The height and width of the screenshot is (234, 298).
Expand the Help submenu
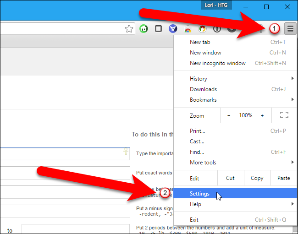(235, 204)
